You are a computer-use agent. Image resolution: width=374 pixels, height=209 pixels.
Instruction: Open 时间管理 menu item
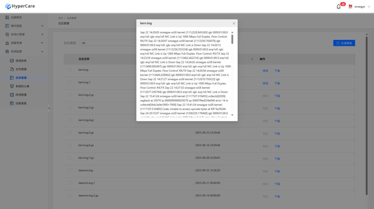21,95
